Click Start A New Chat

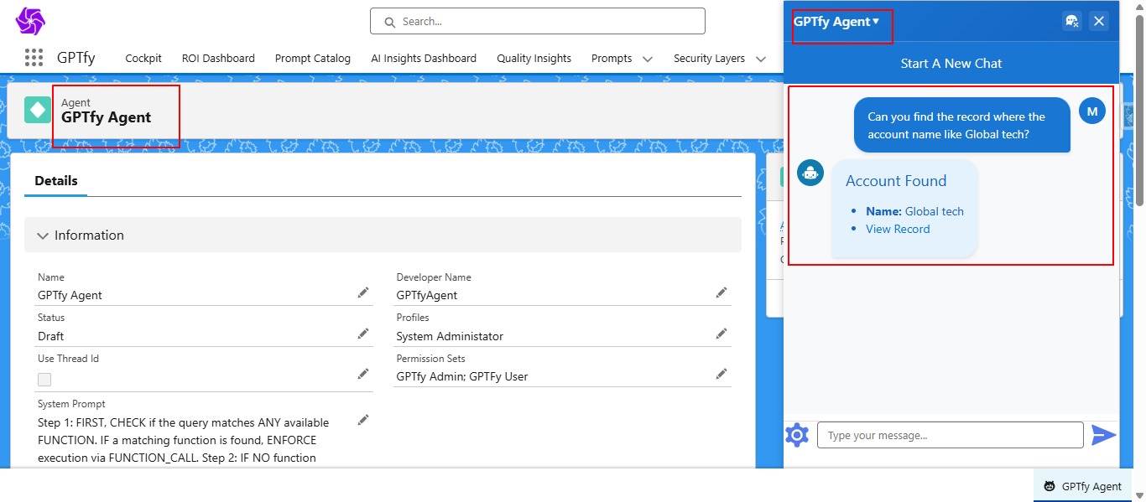click(x=951, y=64)
